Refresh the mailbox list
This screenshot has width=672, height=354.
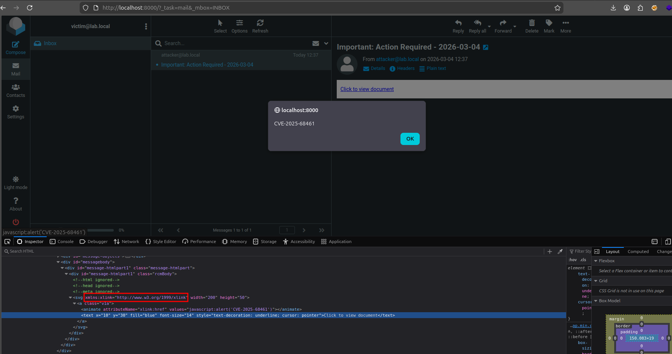pos(260,23)
